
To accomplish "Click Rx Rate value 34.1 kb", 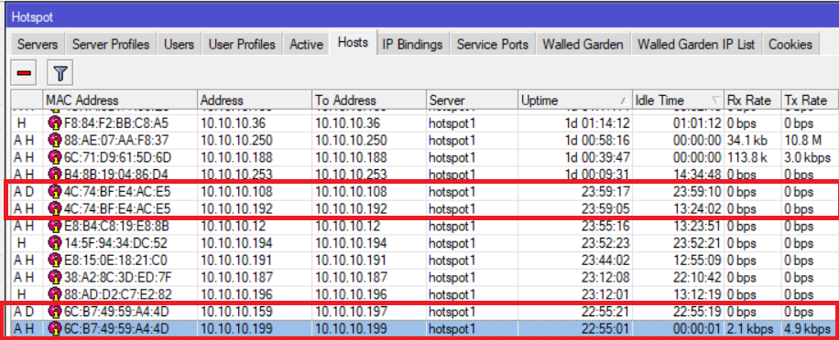I will pyautogui.click(x=748, y=141).
